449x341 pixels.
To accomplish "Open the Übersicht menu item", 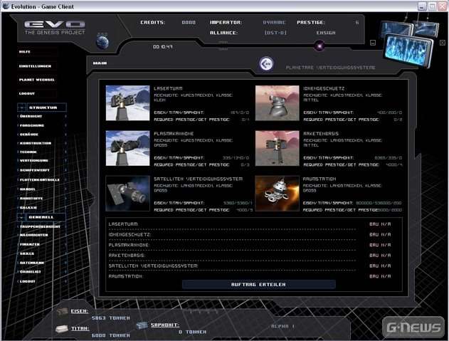I will [31, 116].
